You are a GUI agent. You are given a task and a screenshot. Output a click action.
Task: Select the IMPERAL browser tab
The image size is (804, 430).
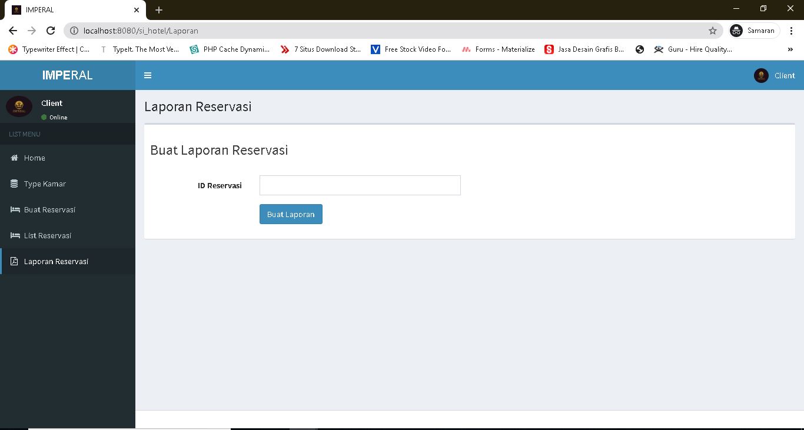[75, 10]
